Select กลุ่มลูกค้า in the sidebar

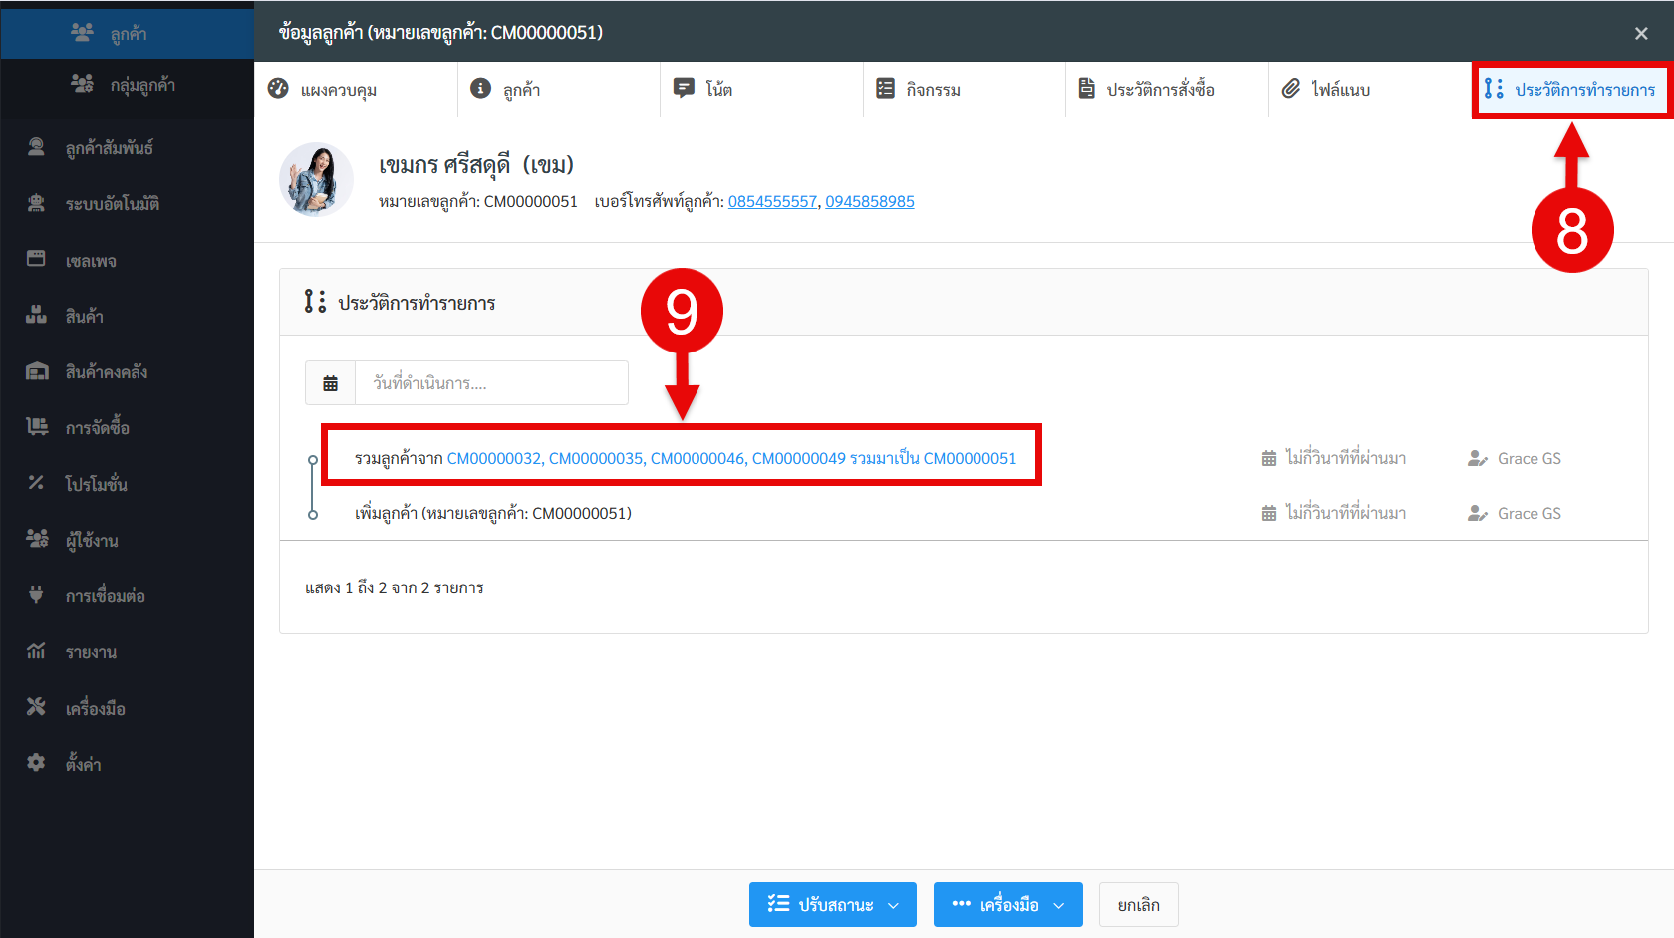[142, 85]
